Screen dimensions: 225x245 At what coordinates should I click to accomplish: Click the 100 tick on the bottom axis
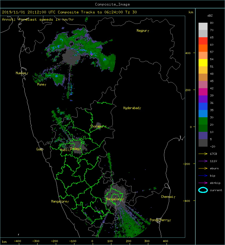(110, 241)
